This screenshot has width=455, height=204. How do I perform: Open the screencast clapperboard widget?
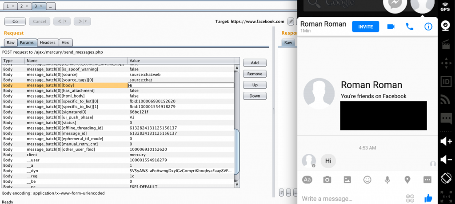(446, 45)
